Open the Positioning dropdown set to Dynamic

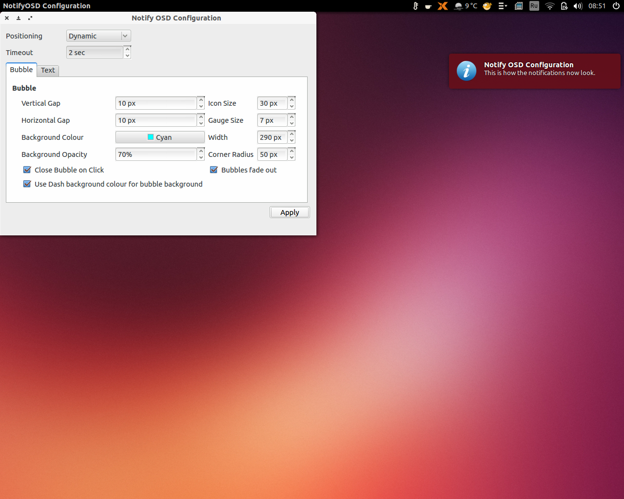click(x=98, y=36)
